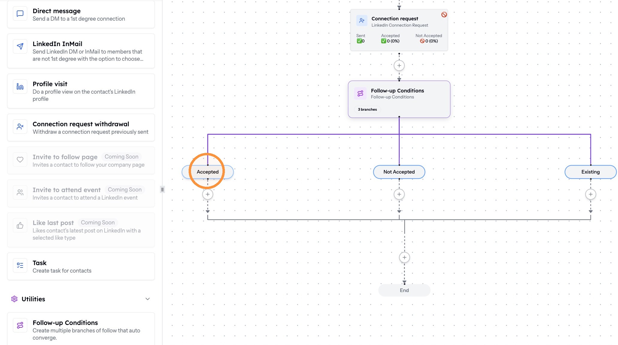
Task: Select the Follow-up Conditions utility card
Action: (x=81, y=329)
